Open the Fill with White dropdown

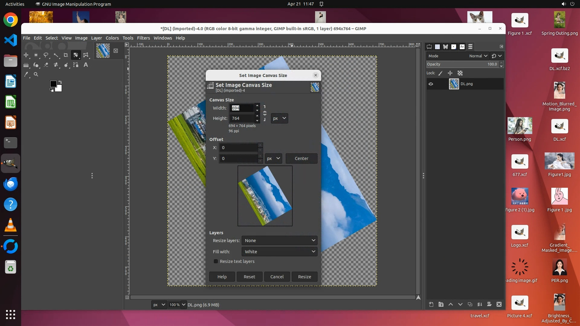pos(279,252)
